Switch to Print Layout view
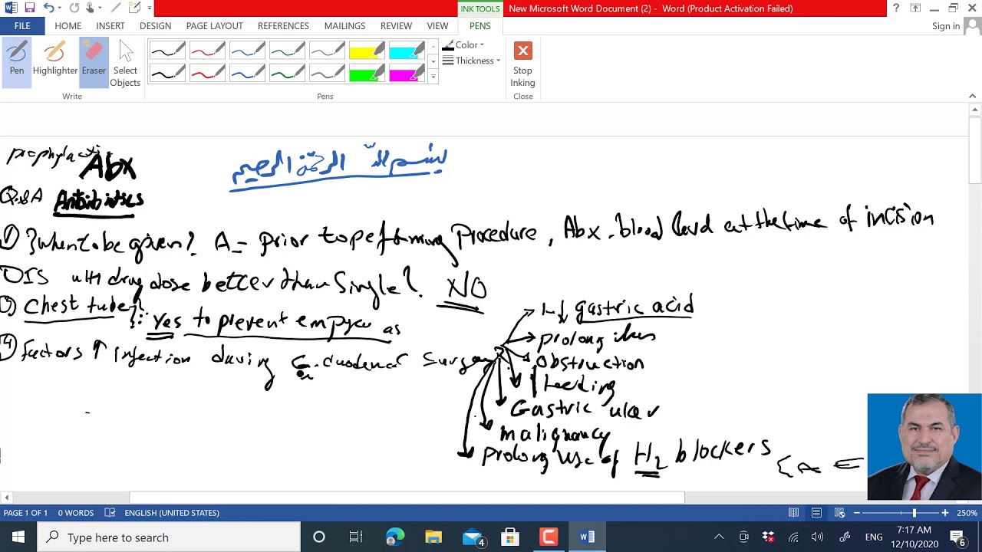Screen dimensions: 982x552 click(817, 513)
